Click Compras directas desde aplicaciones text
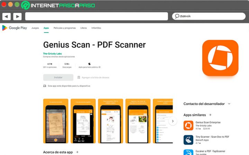Screen dimensions: 249x155 click(x=59, y=56)
